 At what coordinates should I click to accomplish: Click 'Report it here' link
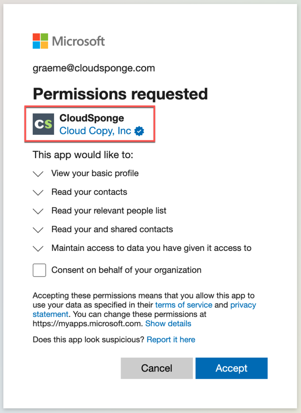(171, 340)
